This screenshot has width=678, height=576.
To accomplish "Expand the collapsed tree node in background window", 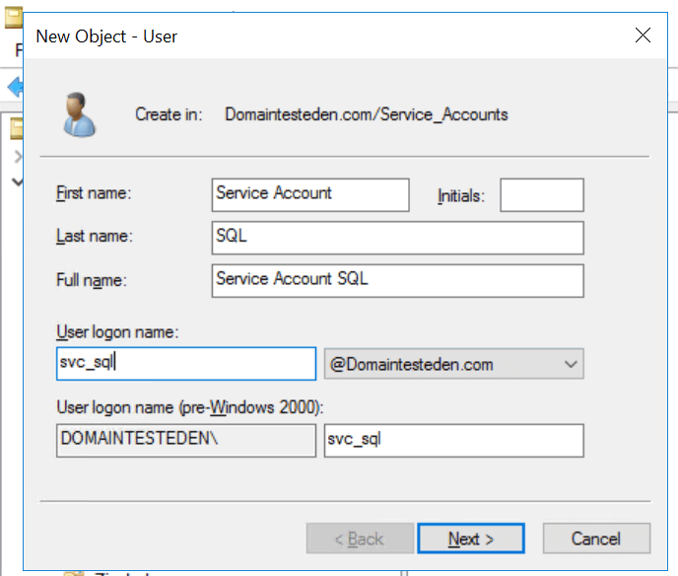I will click(x=18, y=156).
